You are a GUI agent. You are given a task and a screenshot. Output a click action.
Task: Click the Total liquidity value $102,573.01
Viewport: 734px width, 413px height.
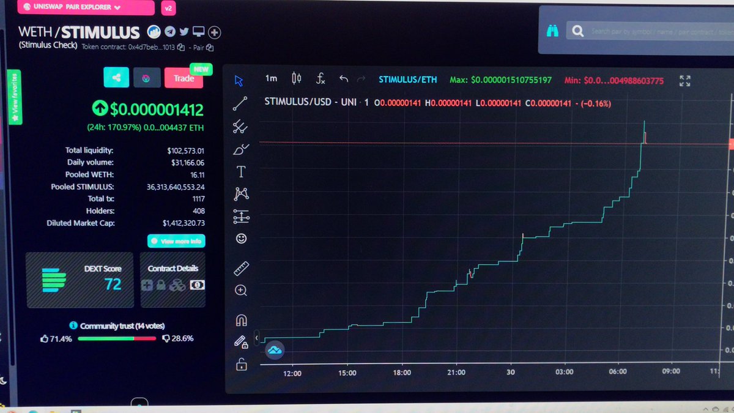(185, 150)
